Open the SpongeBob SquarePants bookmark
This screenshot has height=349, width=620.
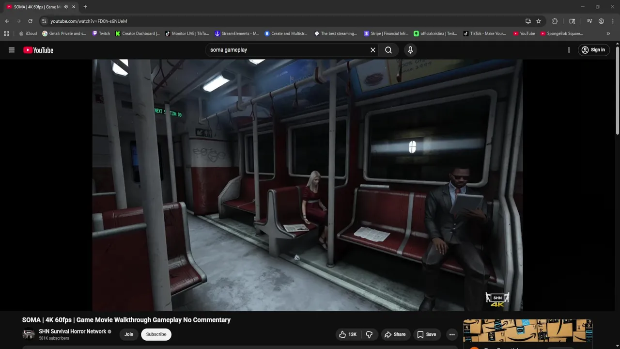(562, 33)
